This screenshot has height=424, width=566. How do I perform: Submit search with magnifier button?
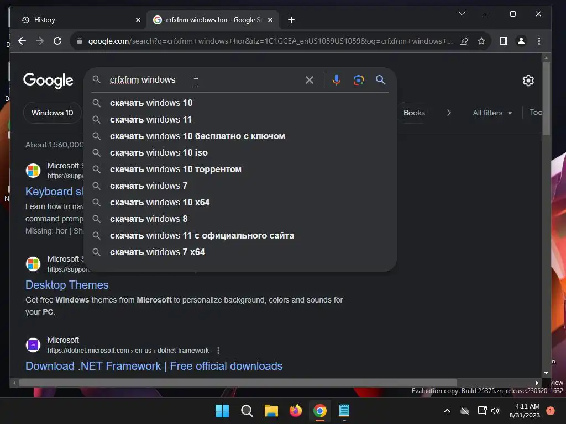(380, 80)
